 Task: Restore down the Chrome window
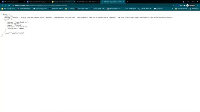(193, 2)
